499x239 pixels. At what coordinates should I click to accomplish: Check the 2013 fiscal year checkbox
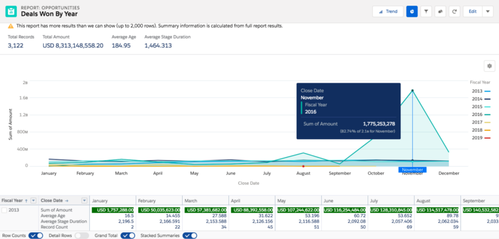click(4, 210)
